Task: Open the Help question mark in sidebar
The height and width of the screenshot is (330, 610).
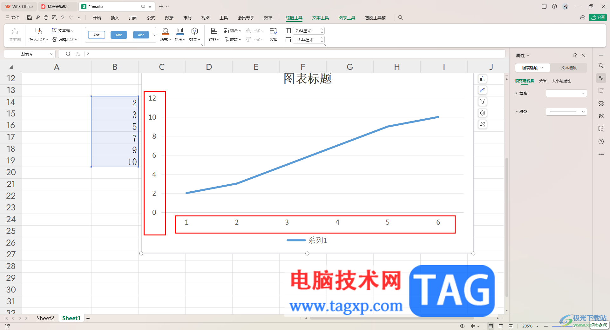Action: (601, 142)
